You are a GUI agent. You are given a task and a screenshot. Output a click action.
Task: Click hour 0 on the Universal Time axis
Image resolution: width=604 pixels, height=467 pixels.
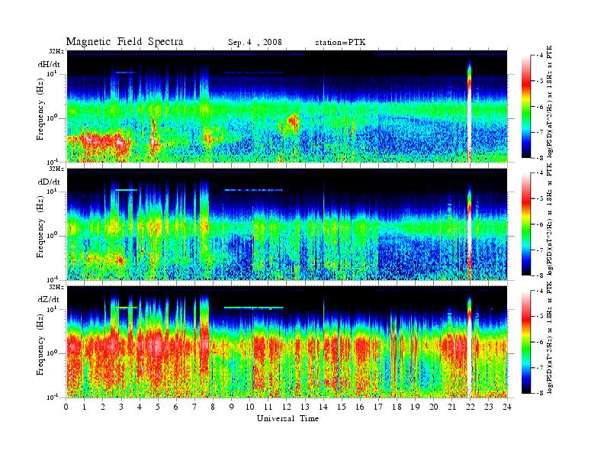(x=66, y=407)
